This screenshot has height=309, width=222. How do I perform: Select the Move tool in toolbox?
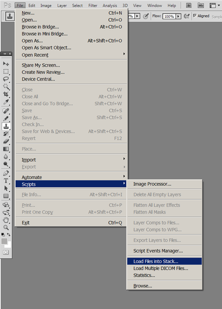(6, 64)
